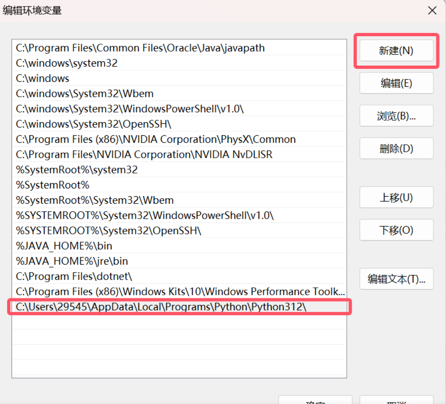Screen dimensions: 446x404
Task: Close the 编辑环境变量 dialog
Action: click(432, 10)
